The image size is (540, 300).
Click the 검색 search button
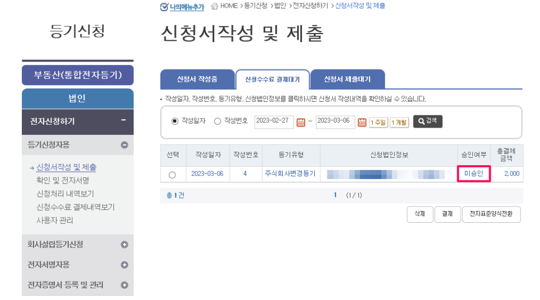tap(428, 121)
